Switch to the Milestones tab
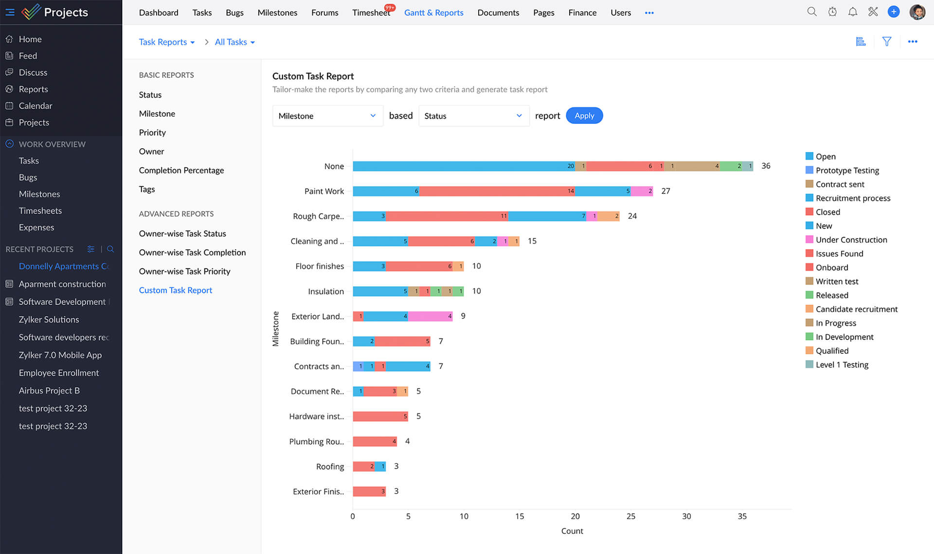Viewport: 934px width, 554px height. pos(277,13)
